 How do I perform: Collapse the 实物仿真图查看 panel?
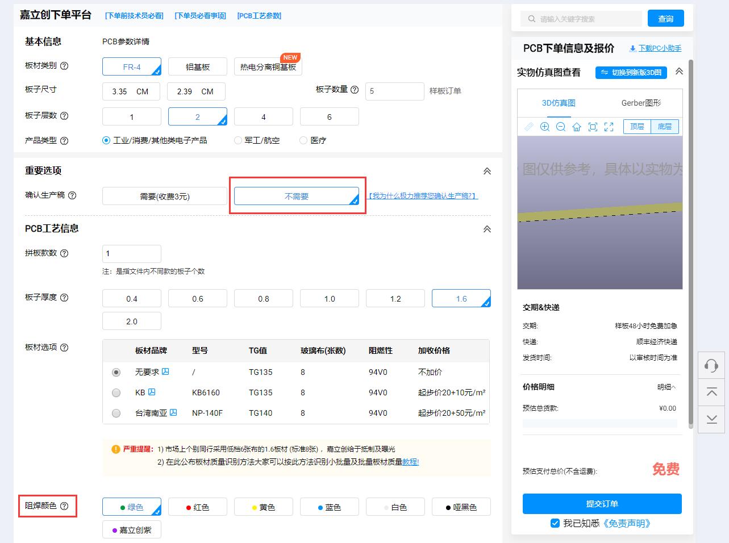pyautogui.click(x=679, y=72)
